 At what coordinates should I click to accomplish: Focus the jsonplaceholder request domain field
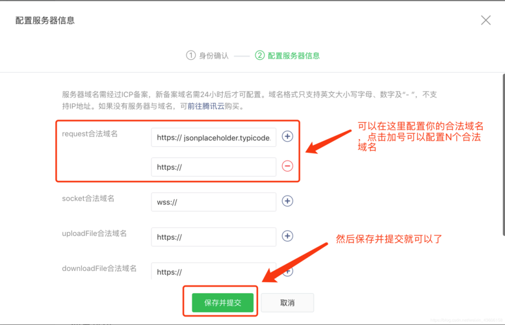pyautogui.click(x=214, y=138)
